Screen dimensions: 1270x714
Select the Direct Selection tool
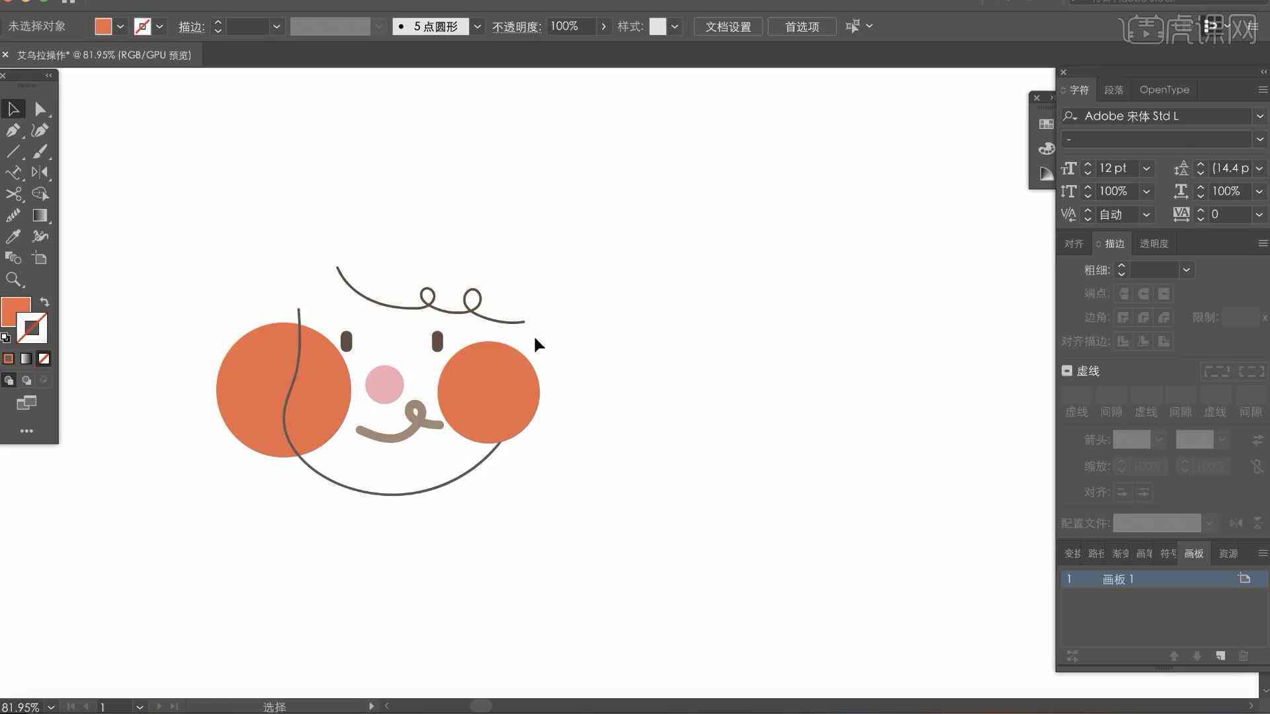[x=40, y=108]
